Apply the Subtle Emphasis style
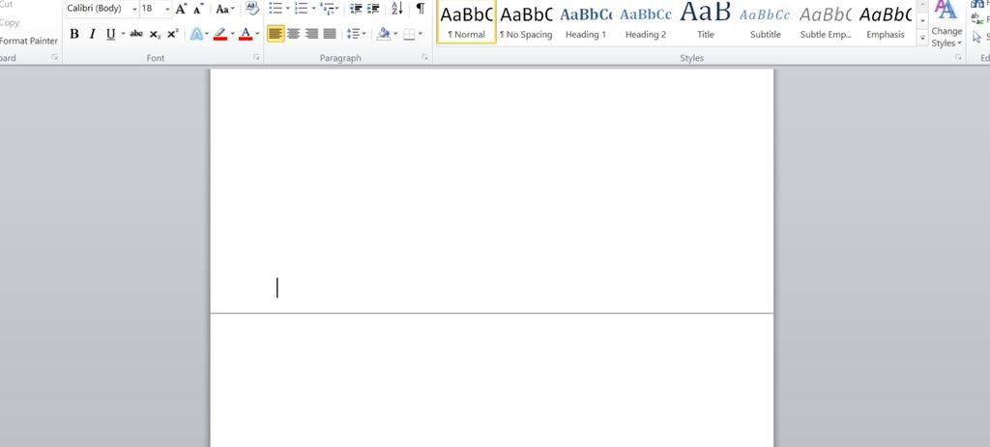The width and height of the screenshot is (990, 447). 826,22
